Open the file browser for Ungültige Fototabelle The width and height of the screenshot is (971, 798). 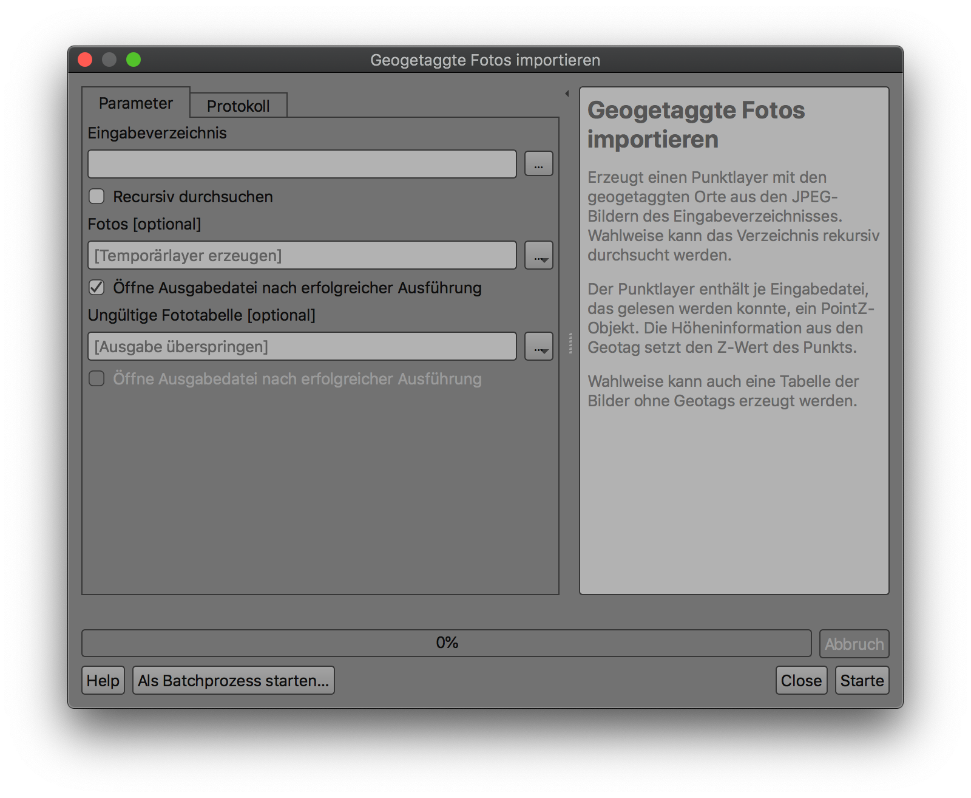pos(538,346)
